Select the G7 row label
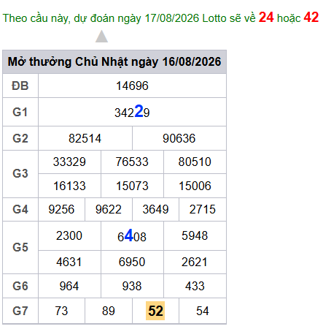This screenshot has height=329, width=323. coord(20,311)
